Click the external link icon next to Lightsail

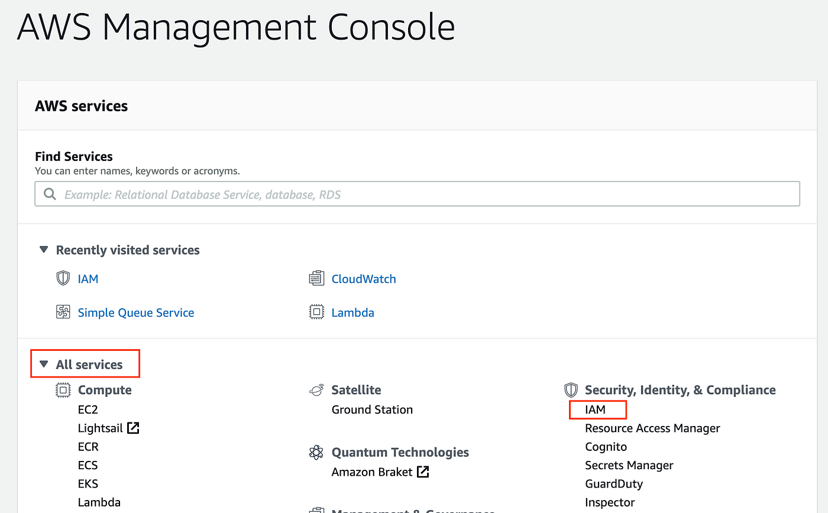click(x=134, y=428)
